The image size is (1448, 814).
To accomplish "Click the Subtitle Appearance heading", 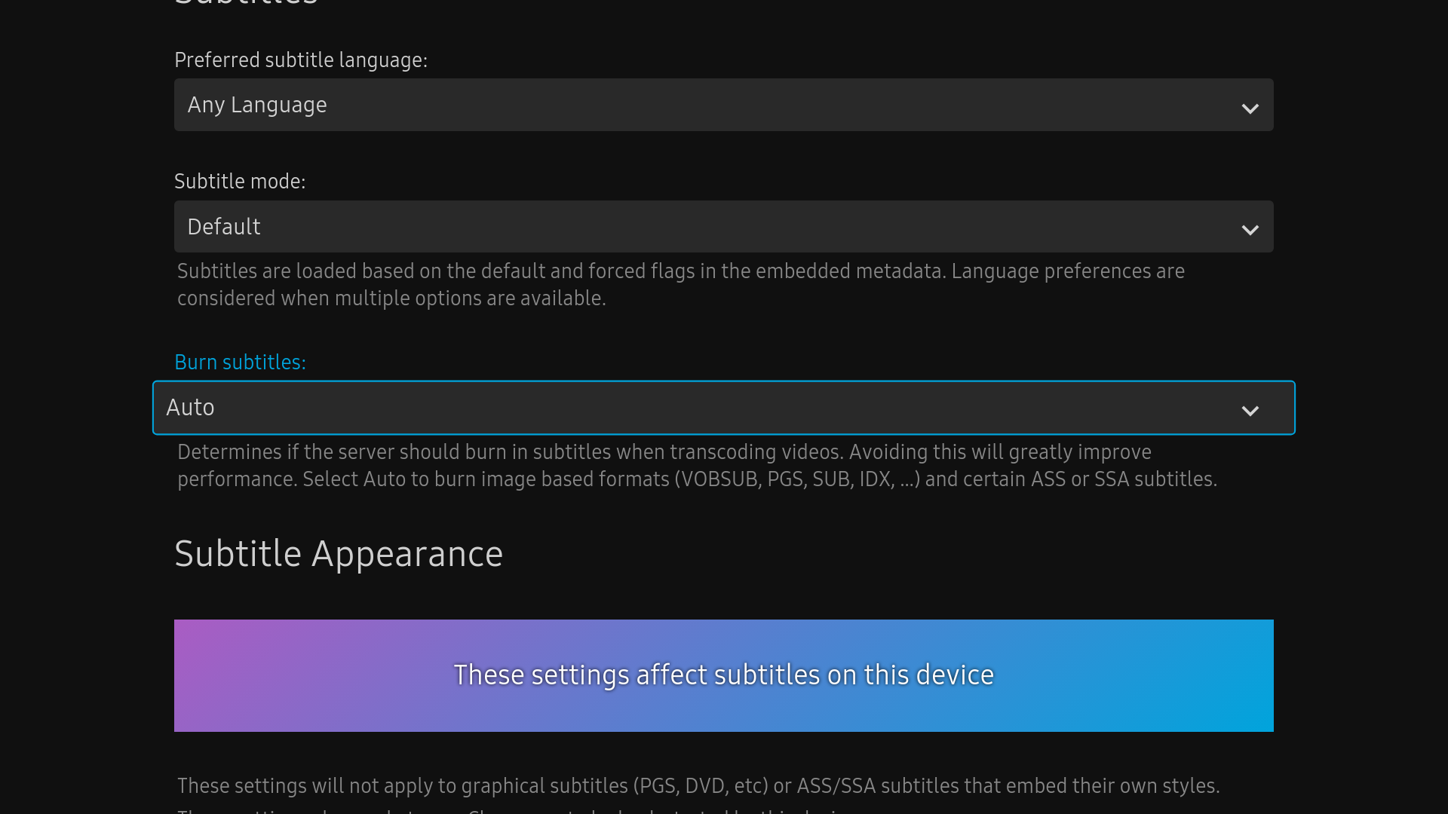I will (339, 554).
